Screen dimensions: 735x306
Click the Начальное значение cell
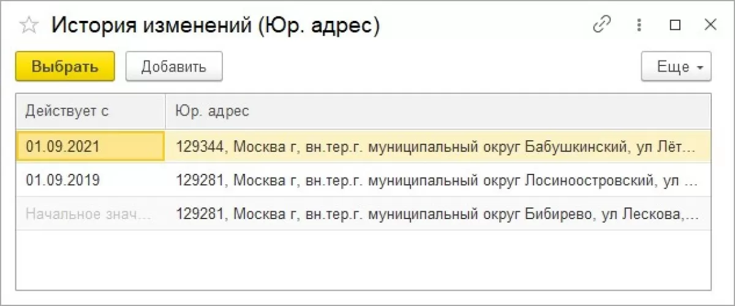pos(90,214)
